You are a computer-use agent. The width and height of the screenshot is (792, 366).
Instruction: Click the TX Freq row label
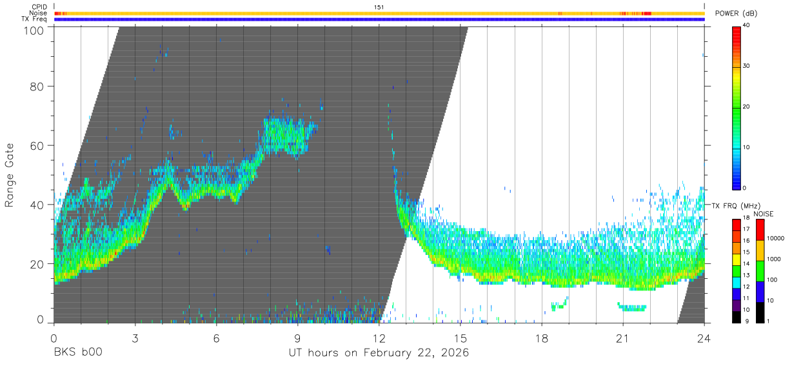click(35, 19)
